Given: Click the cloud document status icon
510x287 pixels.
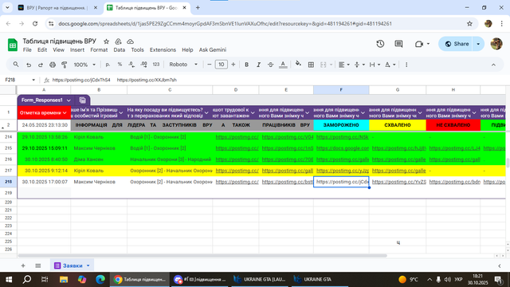Looking at the screenshot, I should point(130,41).
